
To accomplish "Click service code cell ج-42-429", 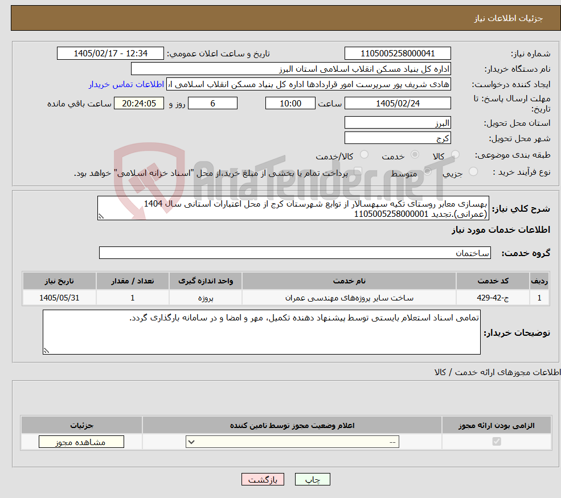I will point(493,298).
